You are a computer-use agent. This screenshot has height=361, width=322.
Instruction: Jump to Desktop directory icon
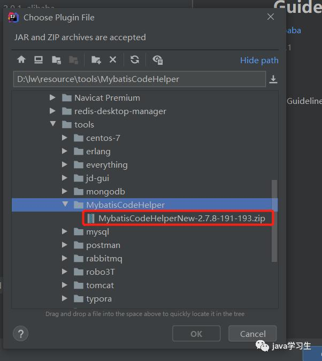(x=39, y=59)
